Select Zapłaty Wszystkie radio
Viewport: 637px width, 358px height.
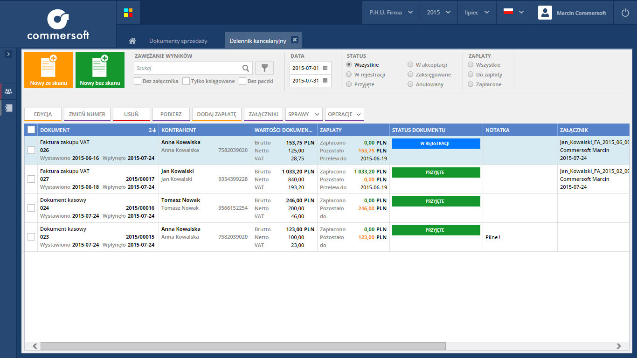click(471, 65)
